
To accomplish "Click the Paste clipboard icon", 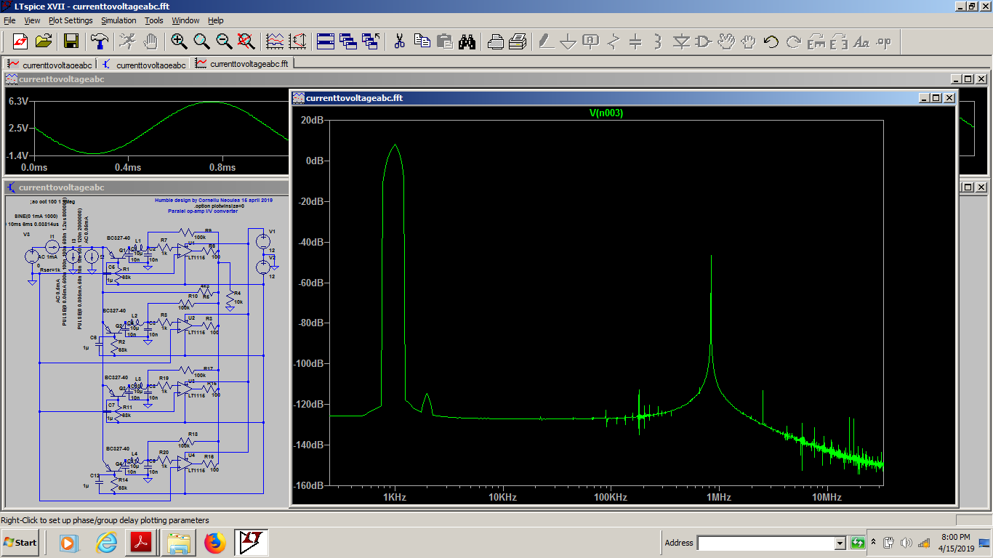I will click(x=444, y=41).
